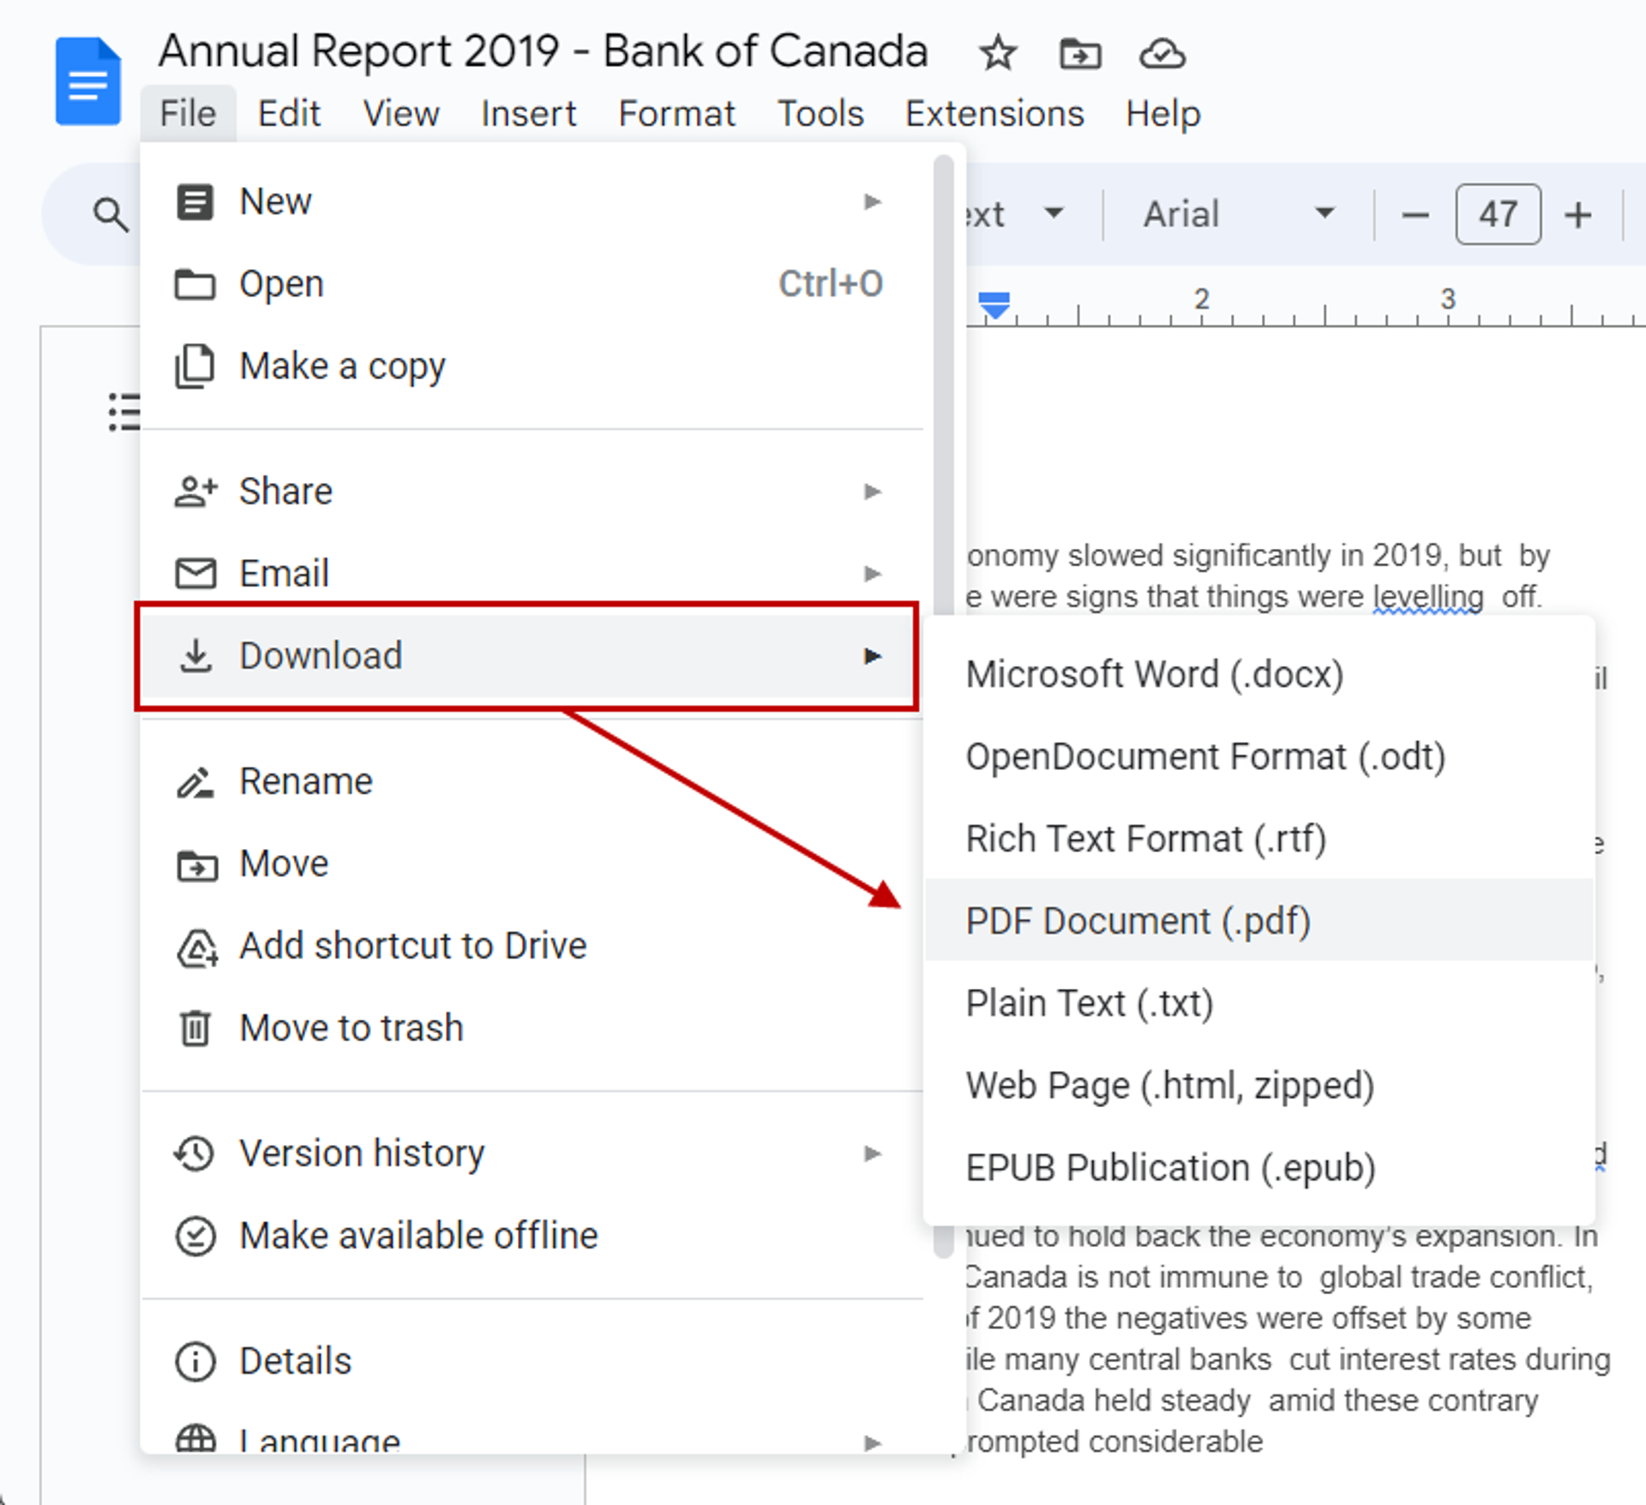Select Make a copy
This screenshot has width=1646, height=1505.
[x=532, y=366]
